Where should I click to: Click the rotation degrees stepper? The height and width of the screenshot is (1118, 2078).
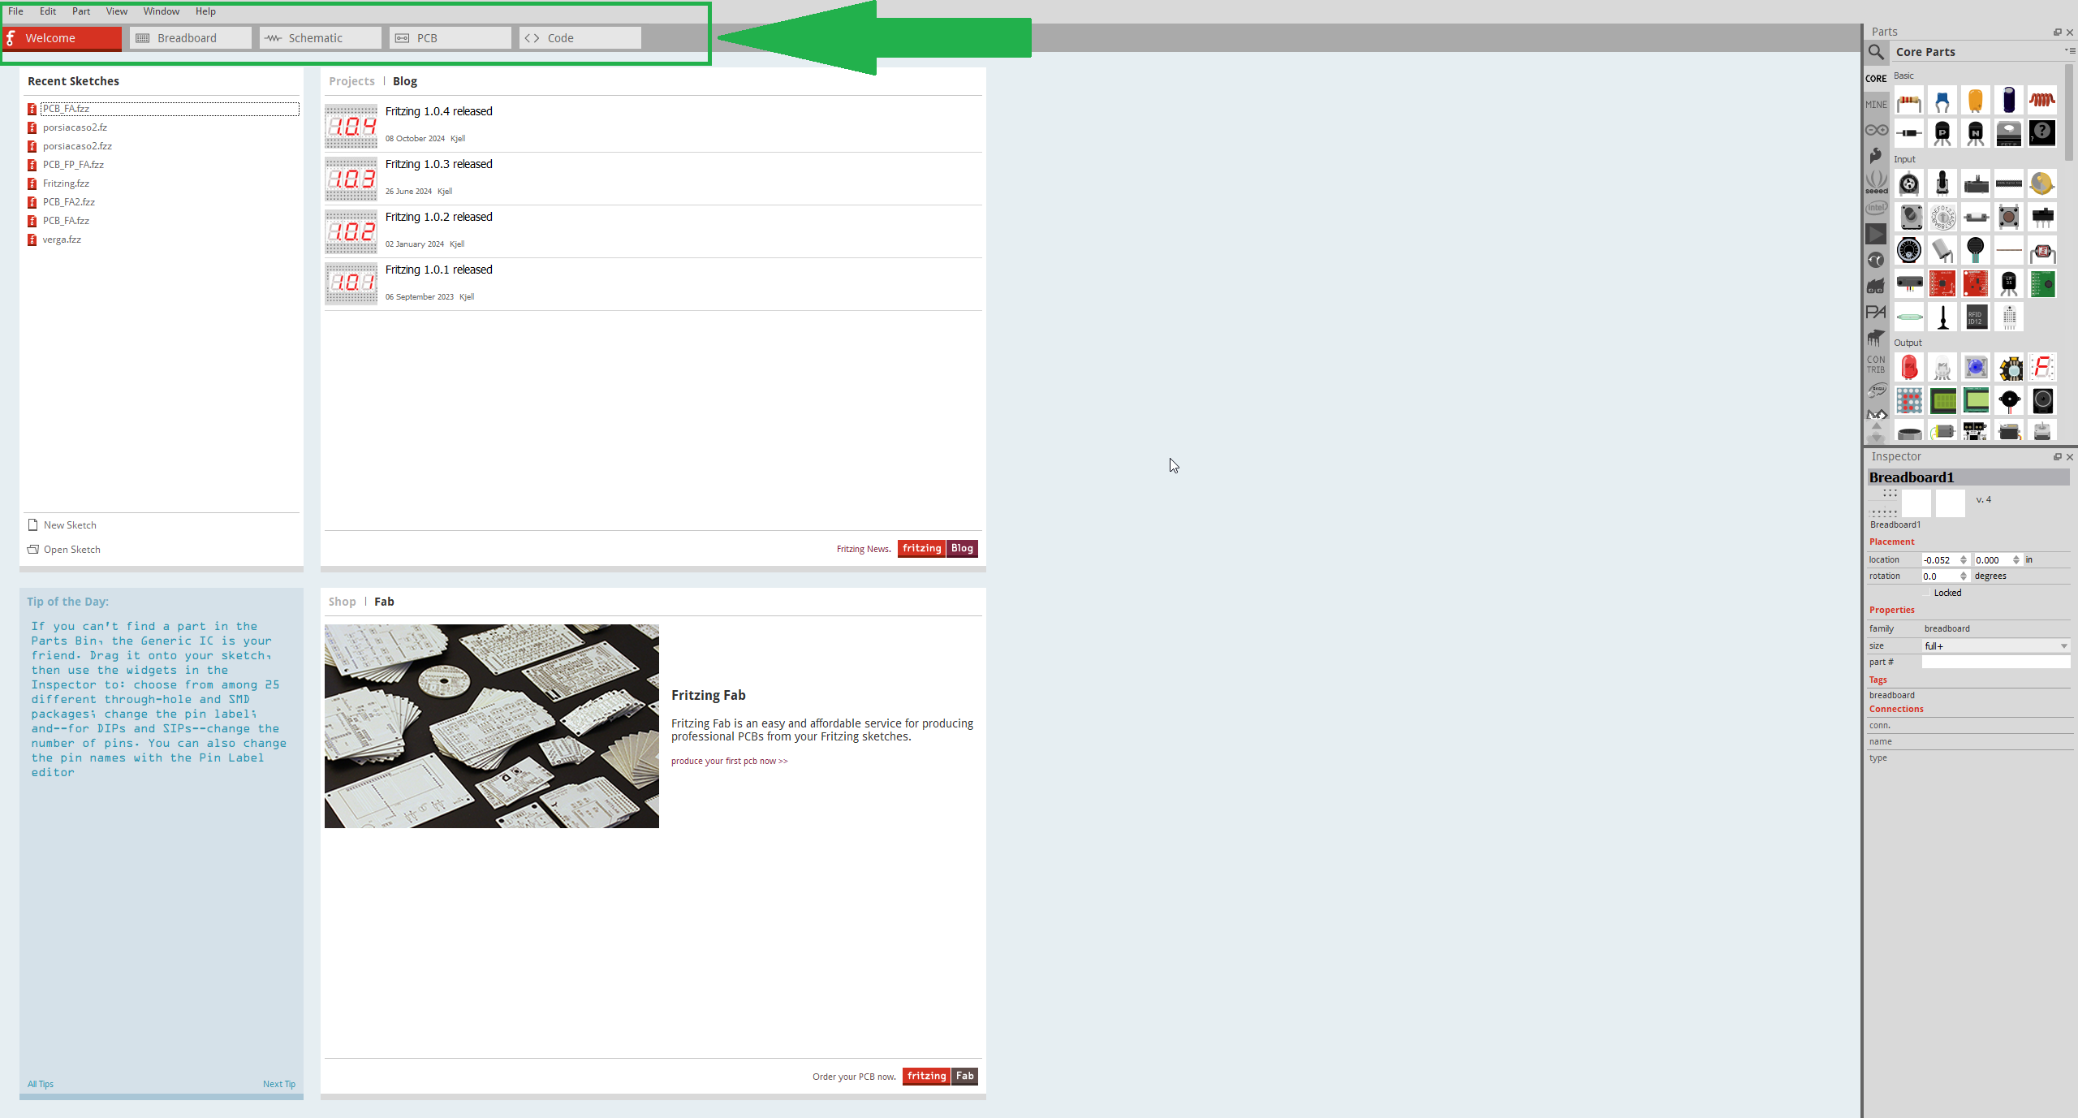1963,576
